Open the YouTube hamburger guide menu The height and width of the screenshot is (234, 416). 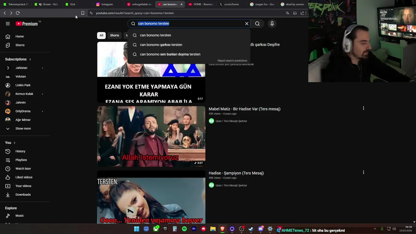[8, 24]
